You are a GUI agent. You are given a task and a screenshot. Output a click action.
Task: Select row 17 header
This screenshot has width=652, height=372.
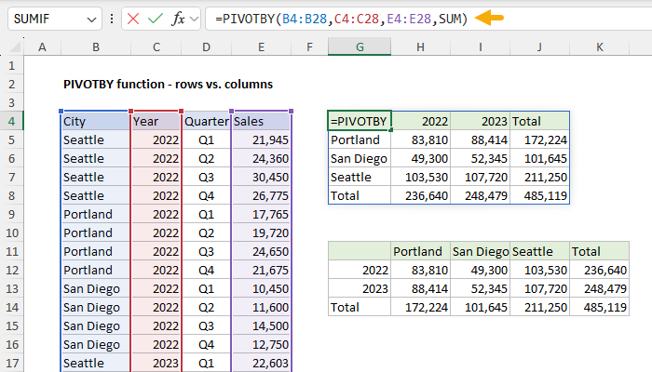11,363
